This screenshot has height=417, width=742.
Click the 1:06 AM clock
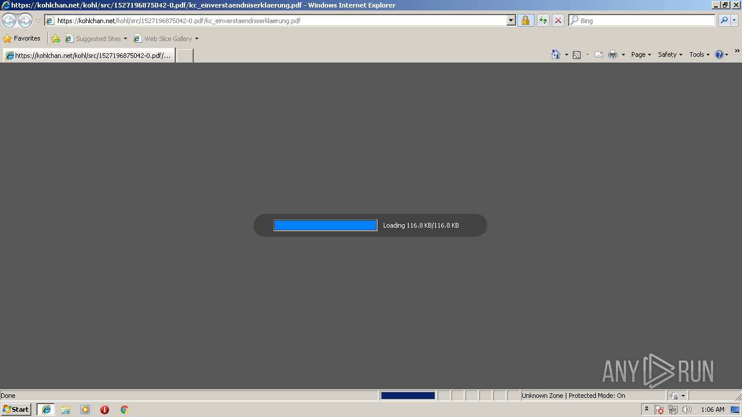pos(712,409)
